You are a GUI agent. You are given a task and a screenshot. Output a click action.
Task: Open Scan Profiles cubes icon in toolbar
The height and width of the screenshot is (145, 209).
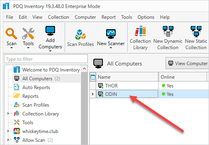pos(81,35)
